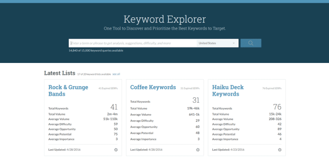This screenshot has height=158, width=329.
Task: Click the 'Latest Lists' section heading
Action: (x=60, y=73)
